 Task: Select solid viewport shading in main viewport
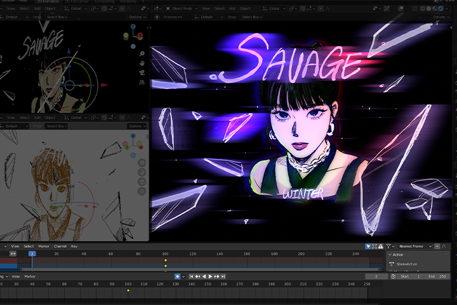pos(428,8)
